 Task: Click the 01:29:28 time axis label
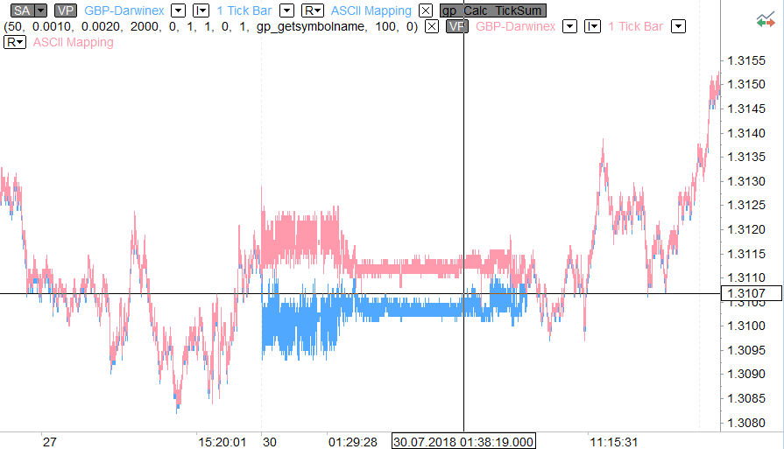(x=352, y=442)
